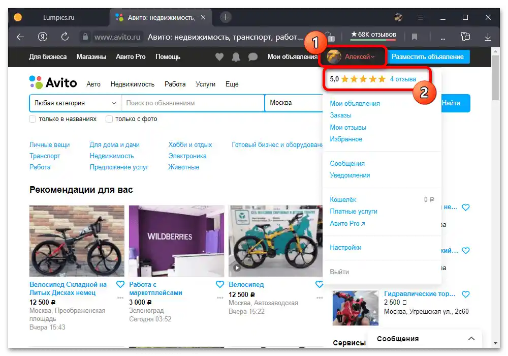Open Кошелёк in account dropdown
508x356 pixels.
coord(343,200)
